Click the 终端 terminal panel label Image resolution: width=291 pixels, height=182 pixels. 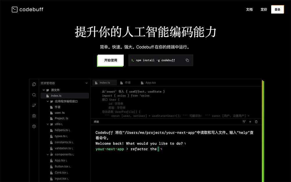point(96,122)
